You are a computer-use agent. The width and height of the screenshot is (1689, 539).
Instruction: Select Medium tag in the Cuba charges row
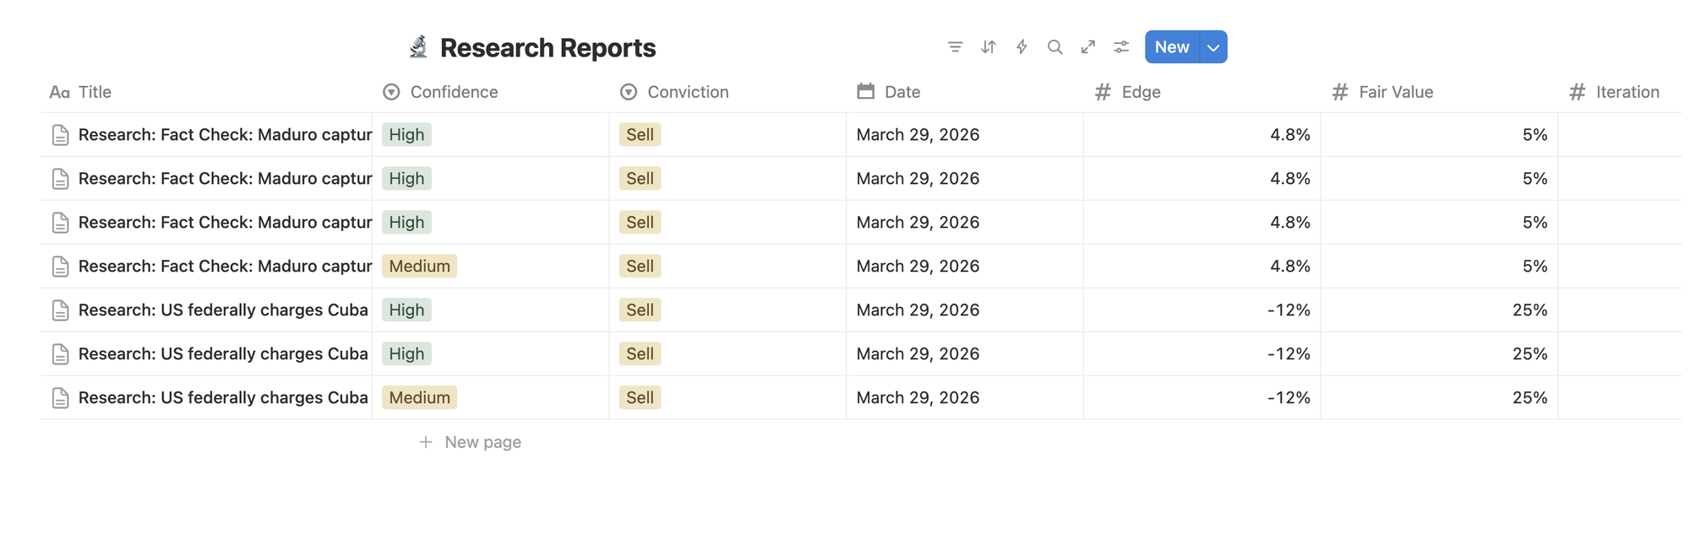419,398
